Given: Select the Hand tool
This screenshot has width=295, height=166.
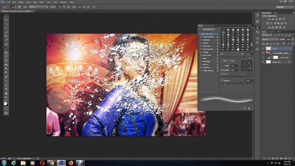Looking at the screenshot, I should tap(6, 93).
